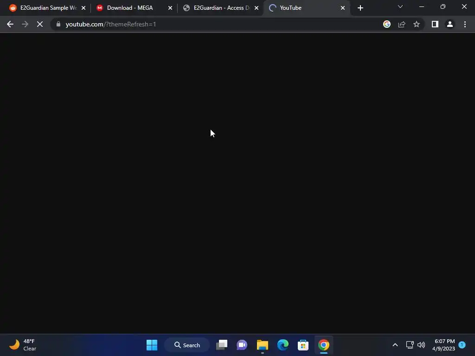Bookmark this tab with the star icon
The width and height of the screenshot is (475, 356).
tap(417, 24)
